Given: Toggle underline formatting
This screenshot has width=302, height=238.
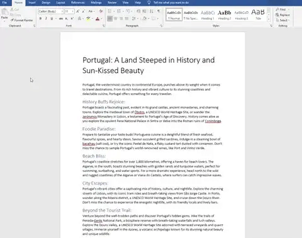Looking at the screenshot, I should pyautogui.click(x=52, y=19).
